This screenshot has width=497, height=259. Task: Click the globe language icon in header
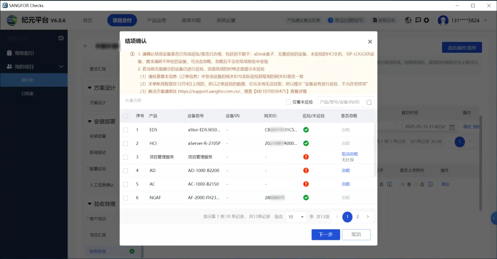tap(408, 20)
